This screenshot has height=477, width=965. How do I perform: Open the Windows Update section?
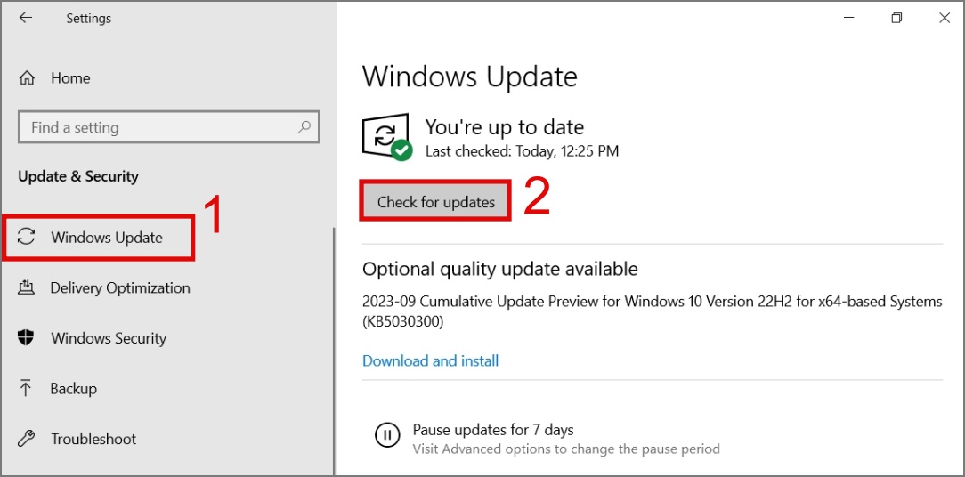click(x=107, y=238)
